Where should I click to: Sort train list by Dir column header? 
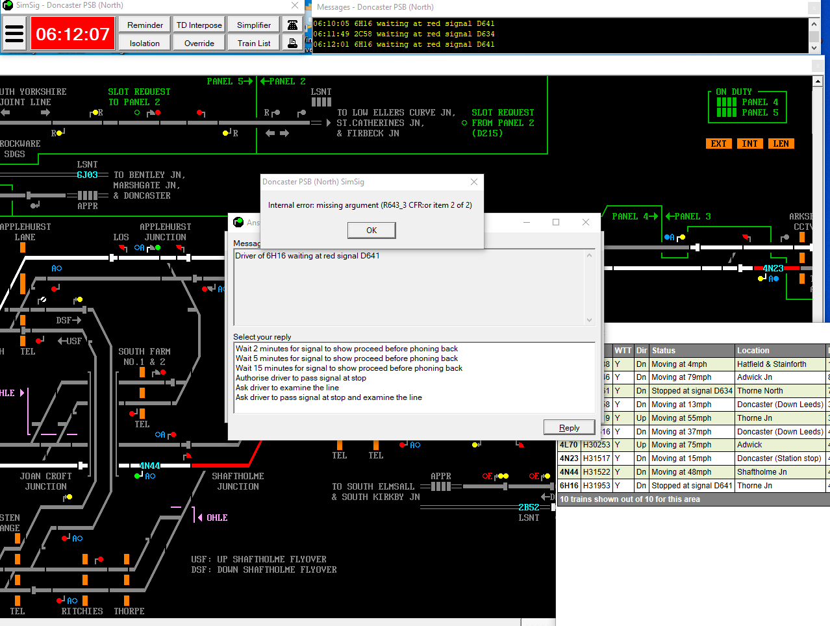click(x=642, y=351)
